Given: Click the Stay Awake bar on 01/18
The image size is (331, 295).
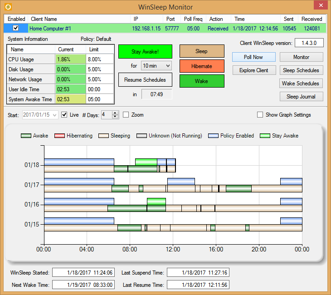Looking at the screenshot, I should click(146, 162).
